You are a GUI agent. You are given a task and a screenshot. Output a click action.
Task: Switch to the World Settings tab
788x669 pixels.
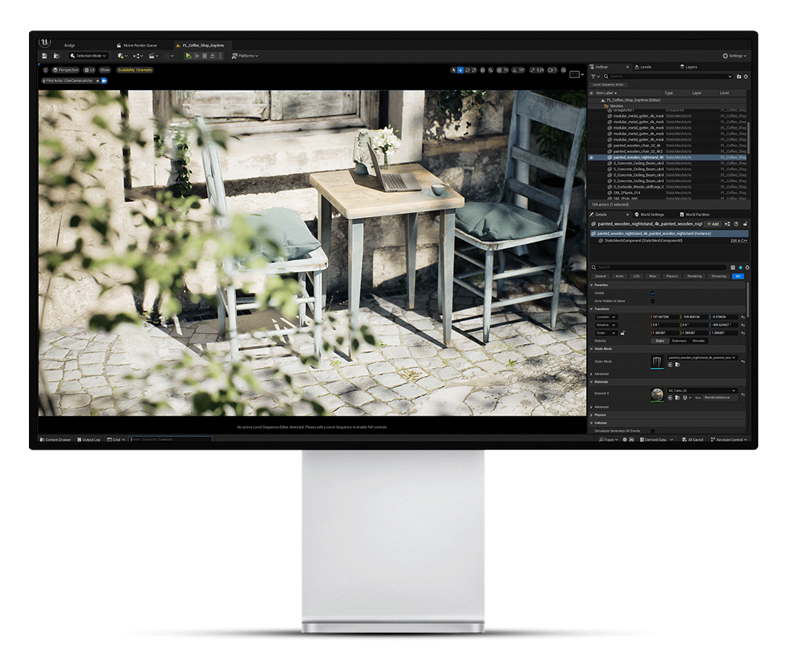(x=651, y=214)
